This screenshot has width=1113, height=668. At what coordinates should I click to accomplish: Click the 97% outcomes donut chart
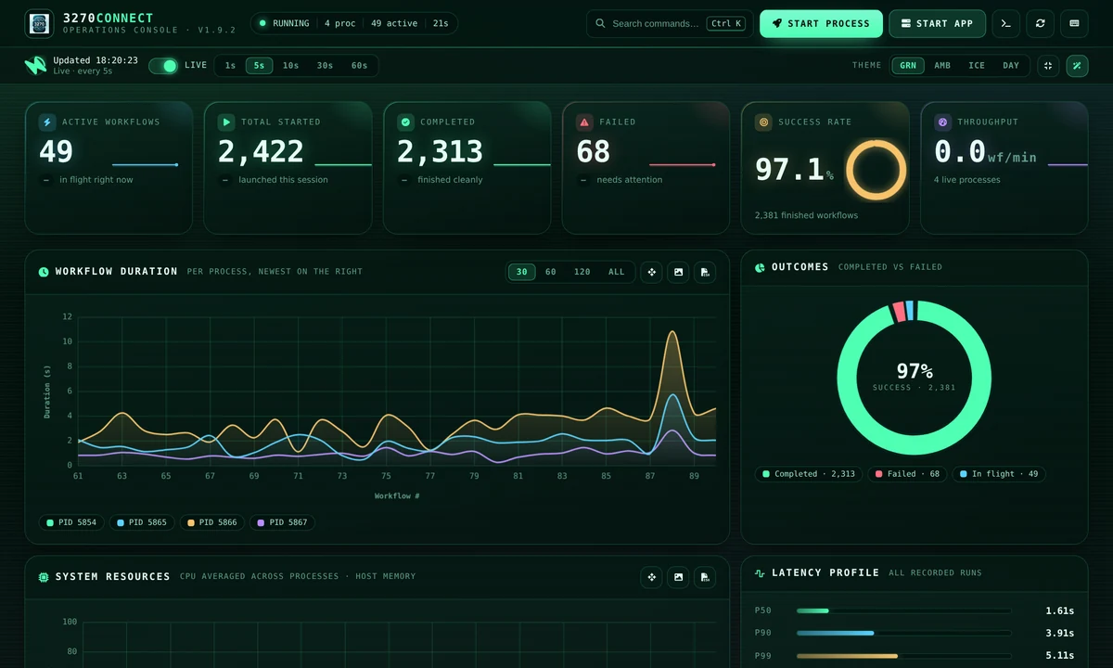pyautogui.click(x=914, y=378)
